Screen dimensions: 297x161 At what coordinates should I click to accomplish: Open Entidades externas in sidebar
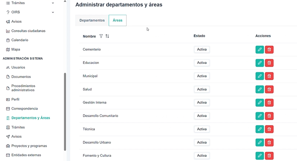tap(26, 155)
